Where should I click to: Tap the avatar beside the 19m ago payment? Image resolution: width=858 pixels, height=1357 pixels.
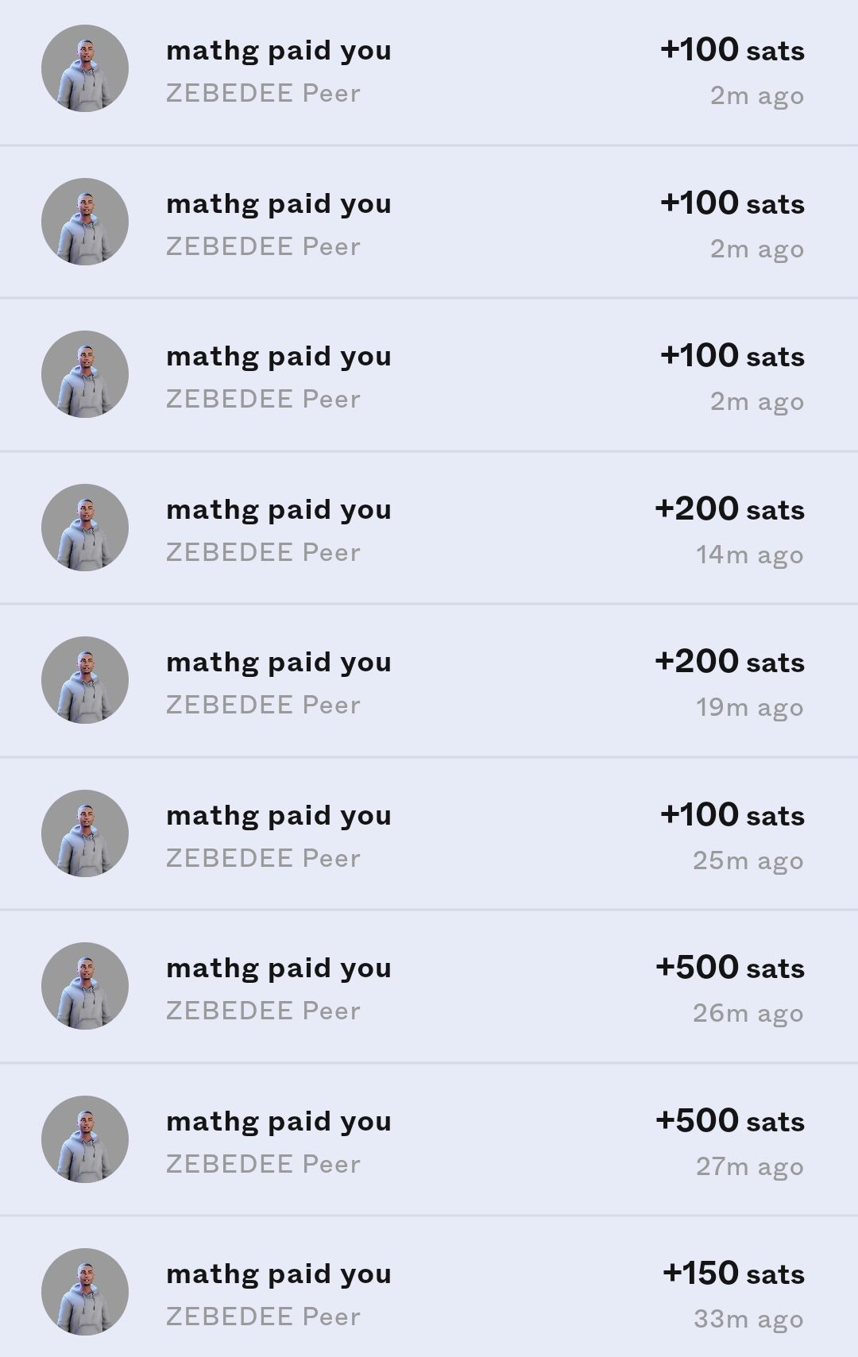click(85, 680)
